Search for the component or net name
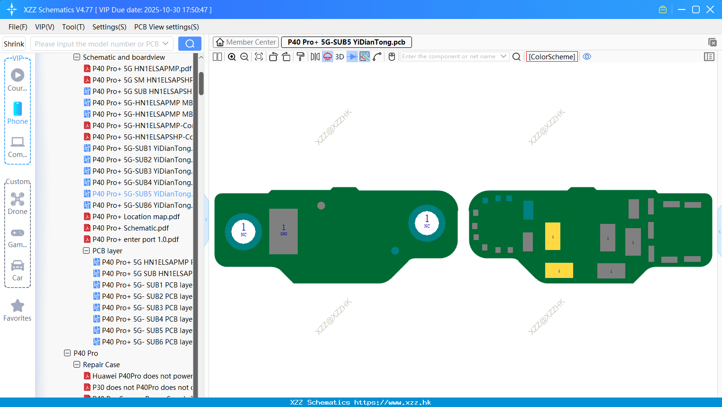The height and width of the screenshot is (407, 722). [x=517, y=56]
